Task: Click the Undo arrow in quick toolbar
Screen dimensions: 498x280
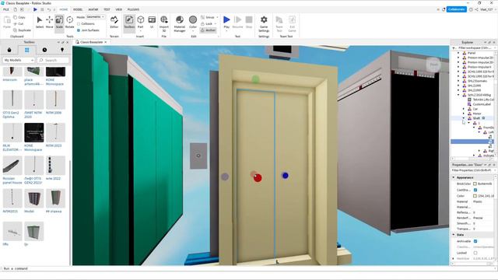Action: tap(49, 9)
